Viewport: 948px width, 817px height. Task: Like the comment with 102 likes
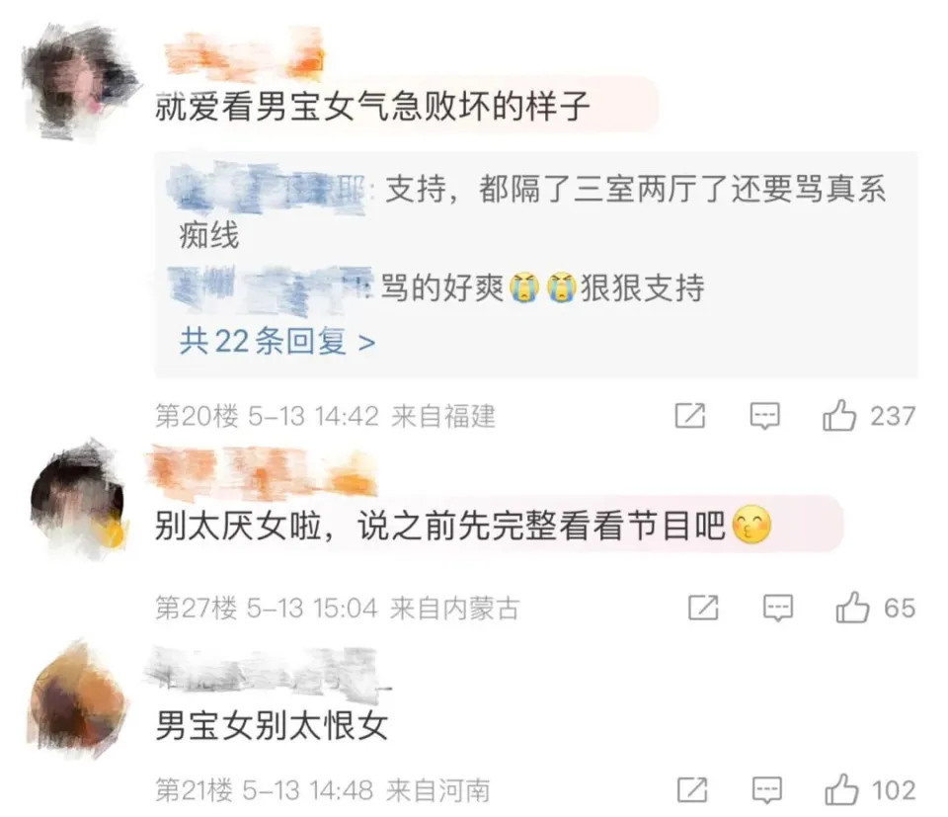pos(841,789)
